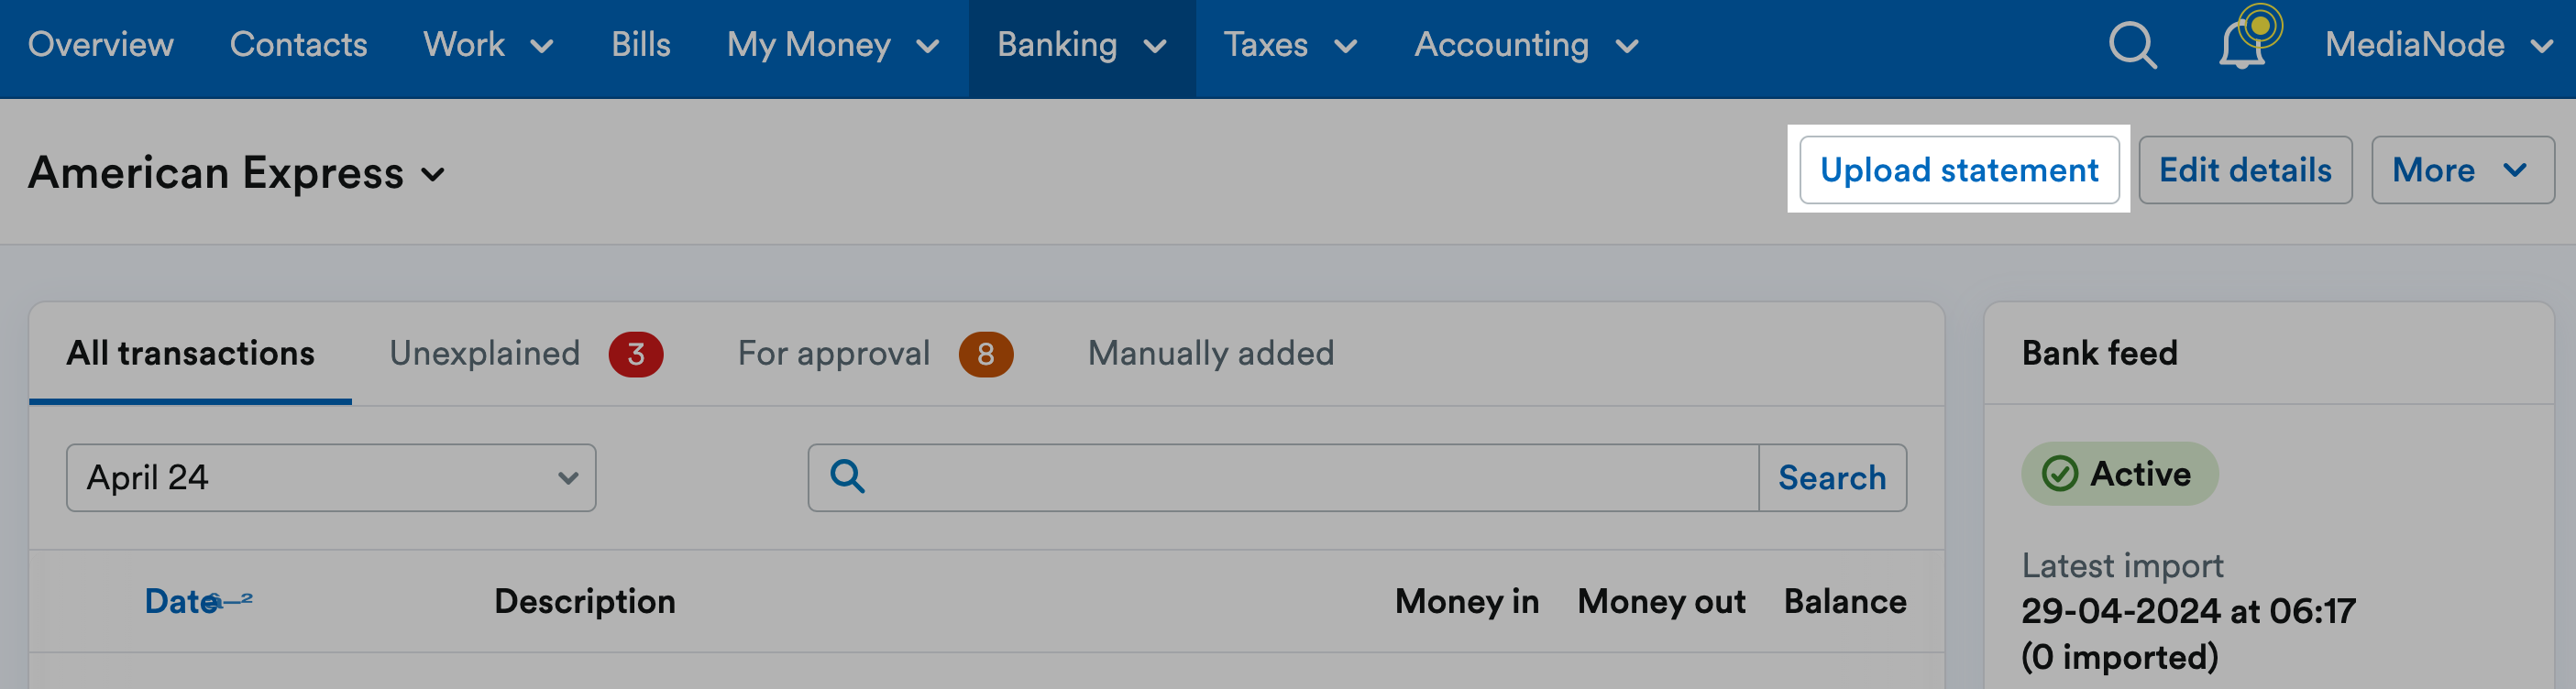Expand the More actions menu
2576x689 pixels.
(2462, 170)
